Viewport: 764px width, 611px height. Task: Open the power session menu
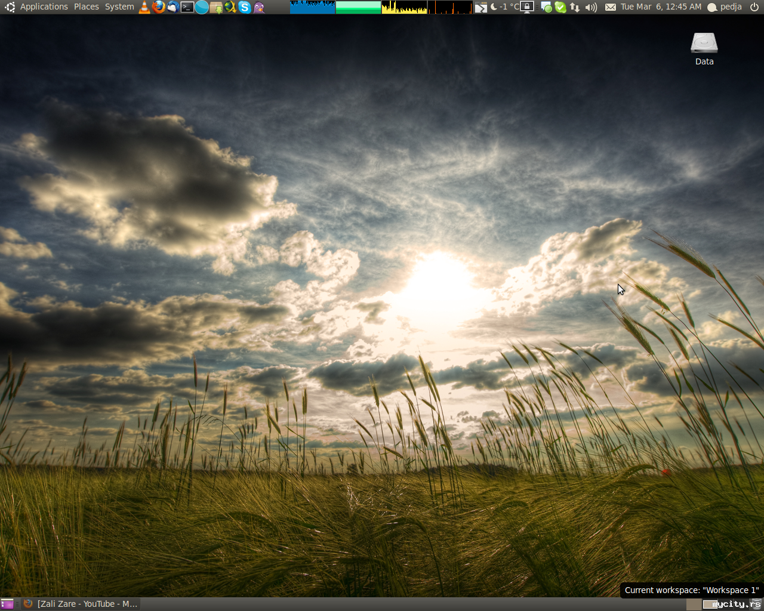pos(754,7)
